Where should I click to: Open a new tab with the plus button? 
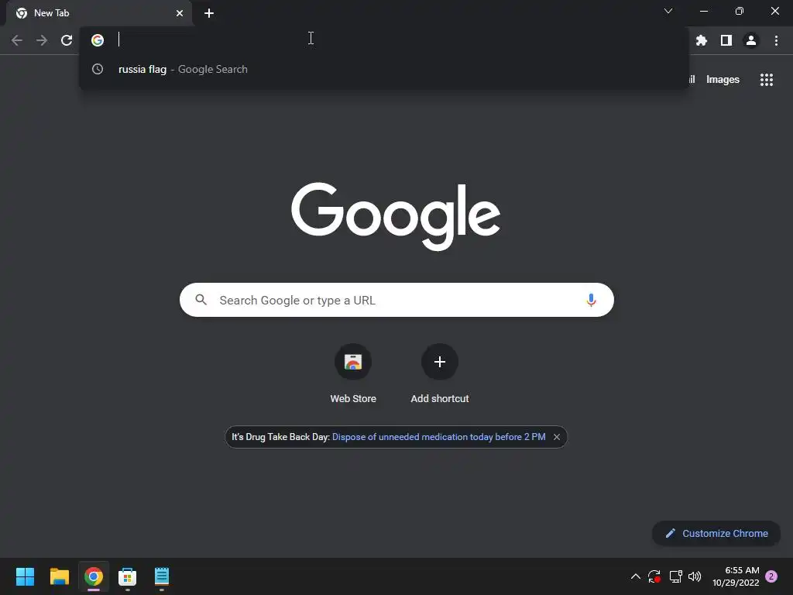click(x=209, y=13)
